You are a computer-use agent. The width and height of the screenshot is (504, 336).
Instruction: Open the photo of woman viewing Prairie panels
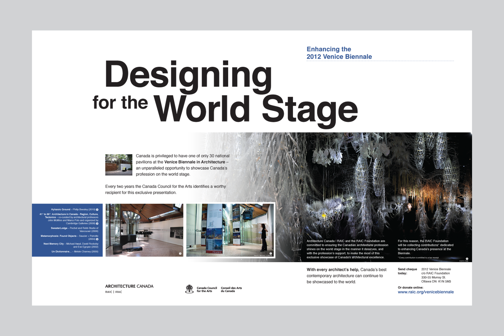pos(230,230)
